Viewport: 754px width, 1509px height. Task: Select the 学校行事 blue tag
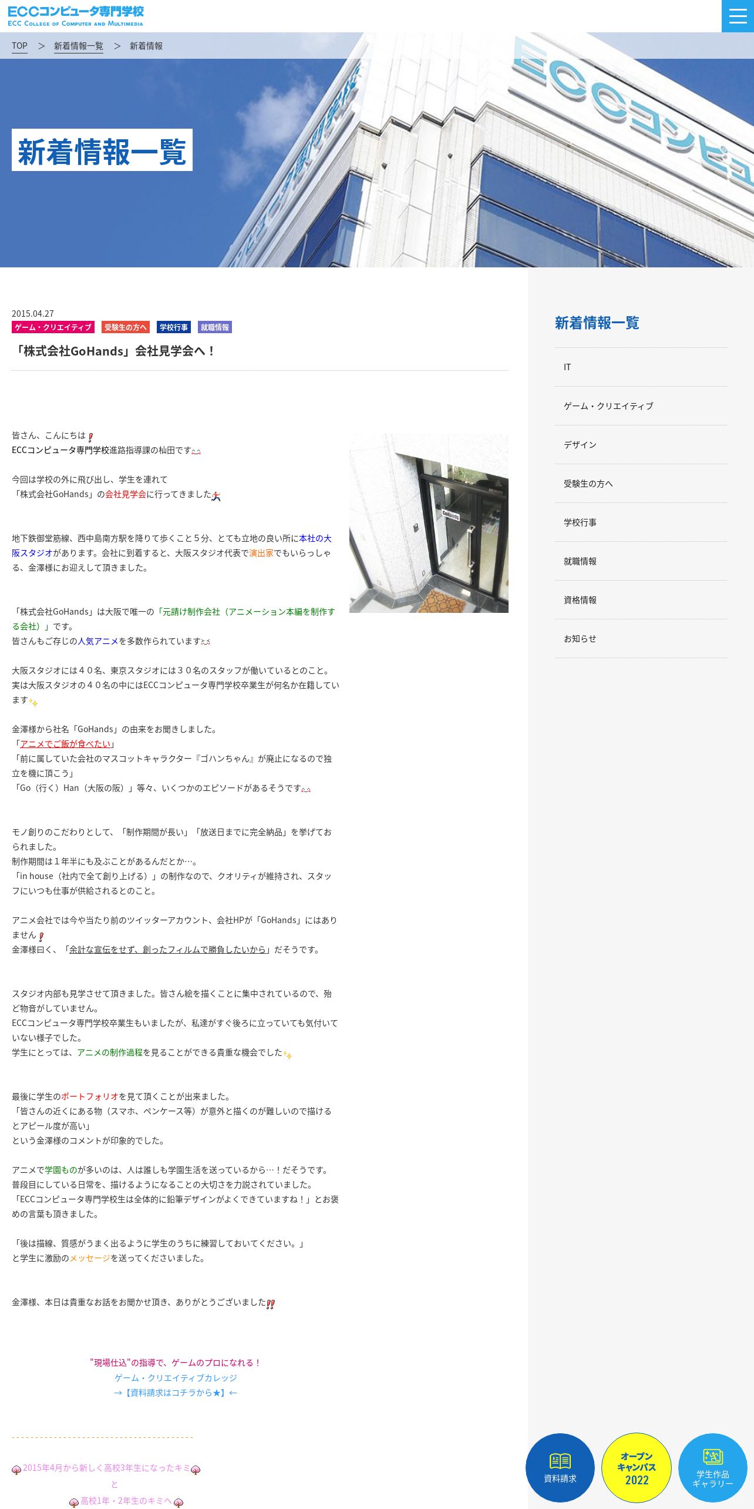(x=174, y=327)
